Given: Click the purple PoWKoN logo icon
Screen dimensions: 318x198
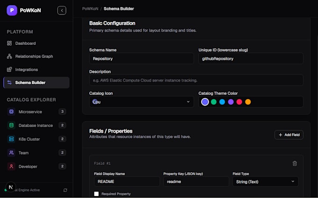Looking at the screenshot, I should (12, 10).
